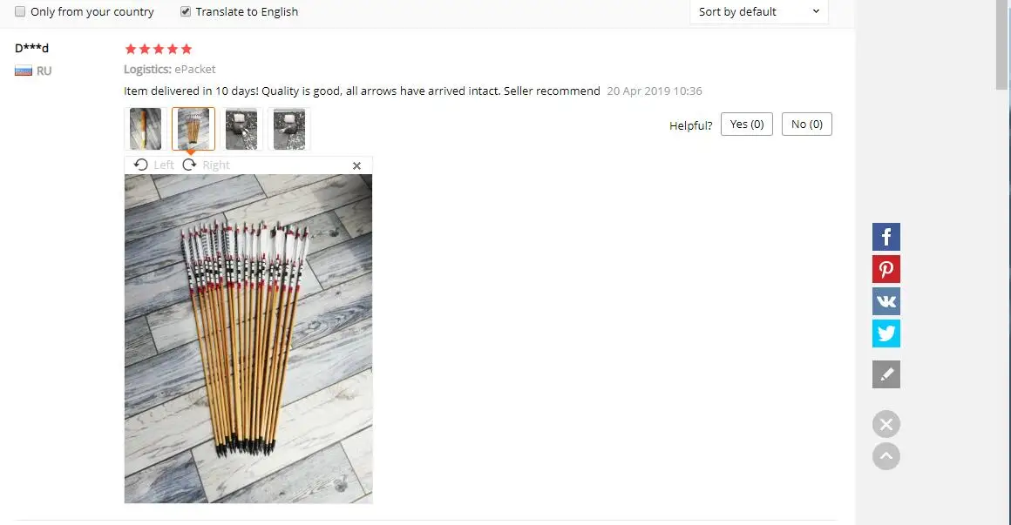The height and width of the screenshot is (525, 1011).
Task: View first review thumbnail of arrow shaft
Action: (x=146, y=129)
